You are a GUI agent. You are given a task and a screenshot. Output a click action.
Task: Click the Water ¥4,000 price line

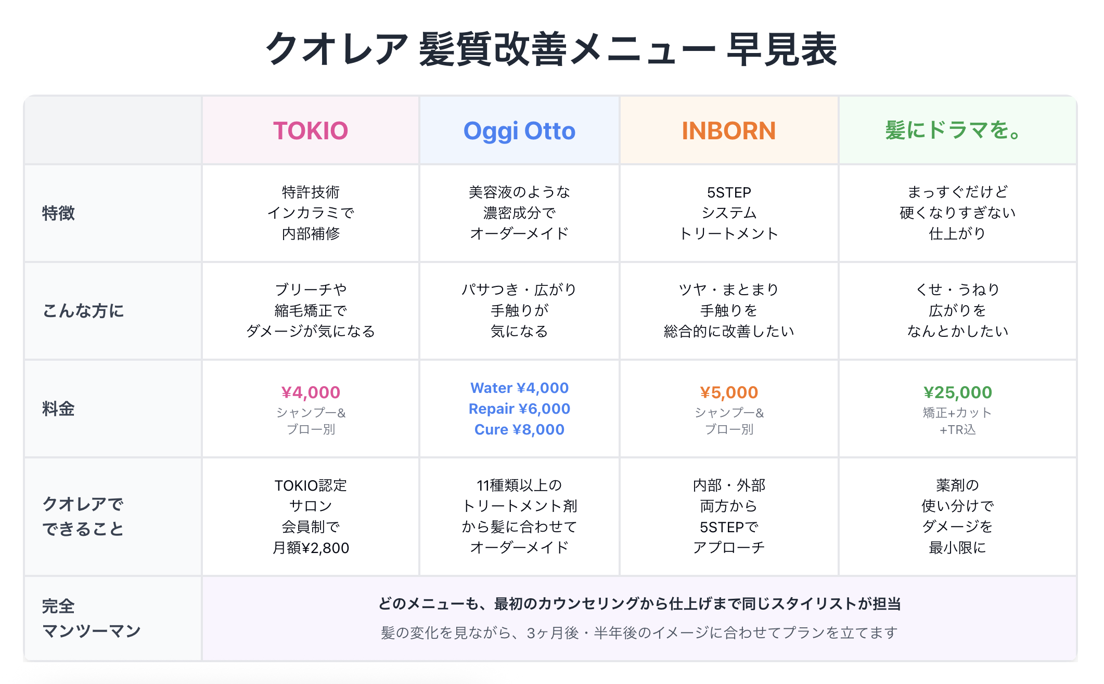click(x=519, y=388)
